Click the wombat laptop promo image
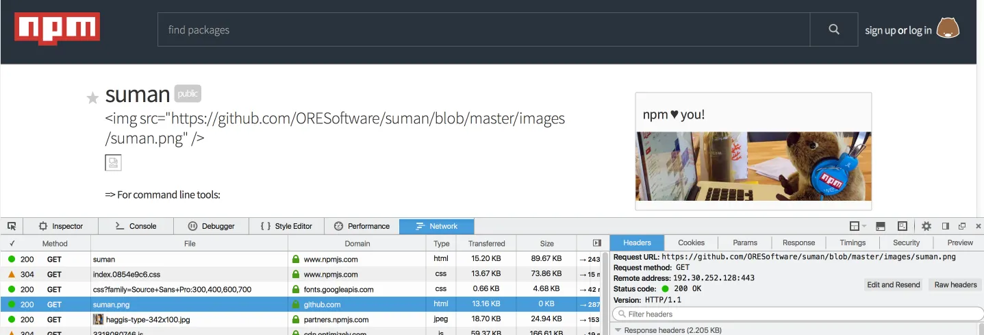Viewport: 984px width, 335px height. 753,166
